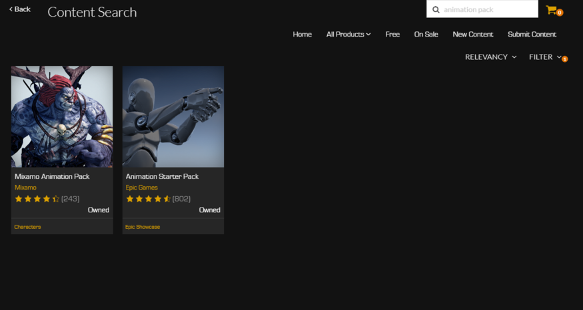Screen dimensions: 583x310
Task: Open the shopping cart icon
Action: (x=552, y=10)
